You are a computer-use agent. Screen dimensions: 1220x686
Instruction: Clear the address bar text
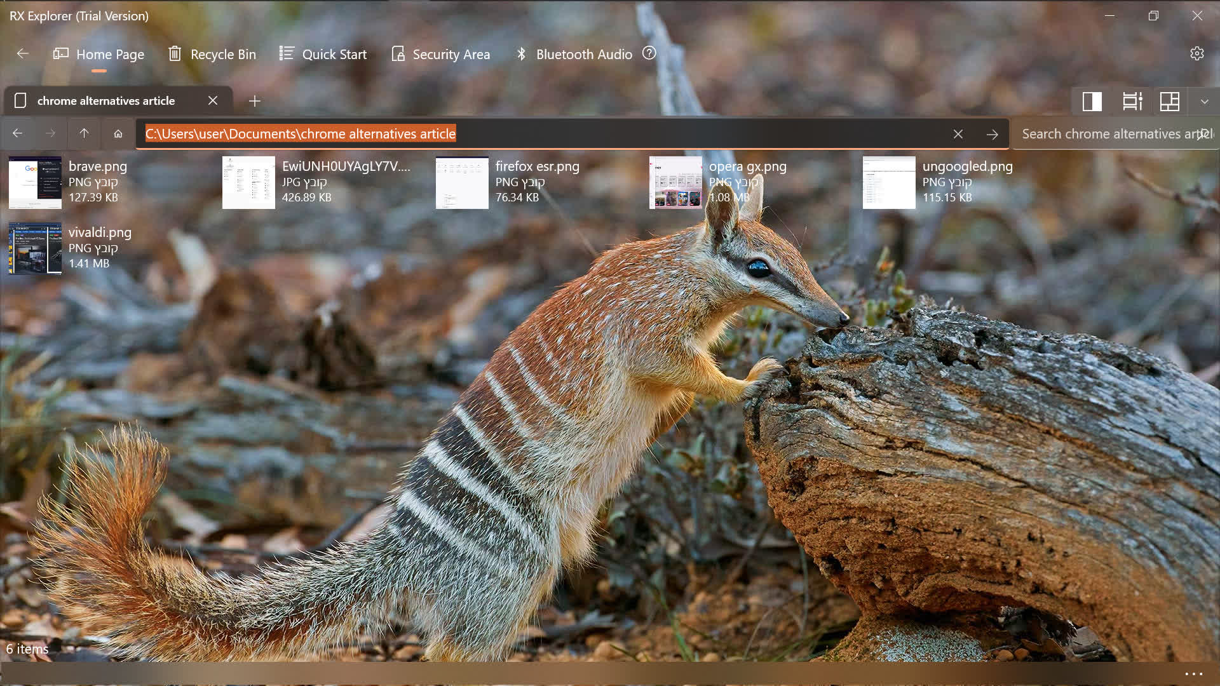[x=958, y=134]
